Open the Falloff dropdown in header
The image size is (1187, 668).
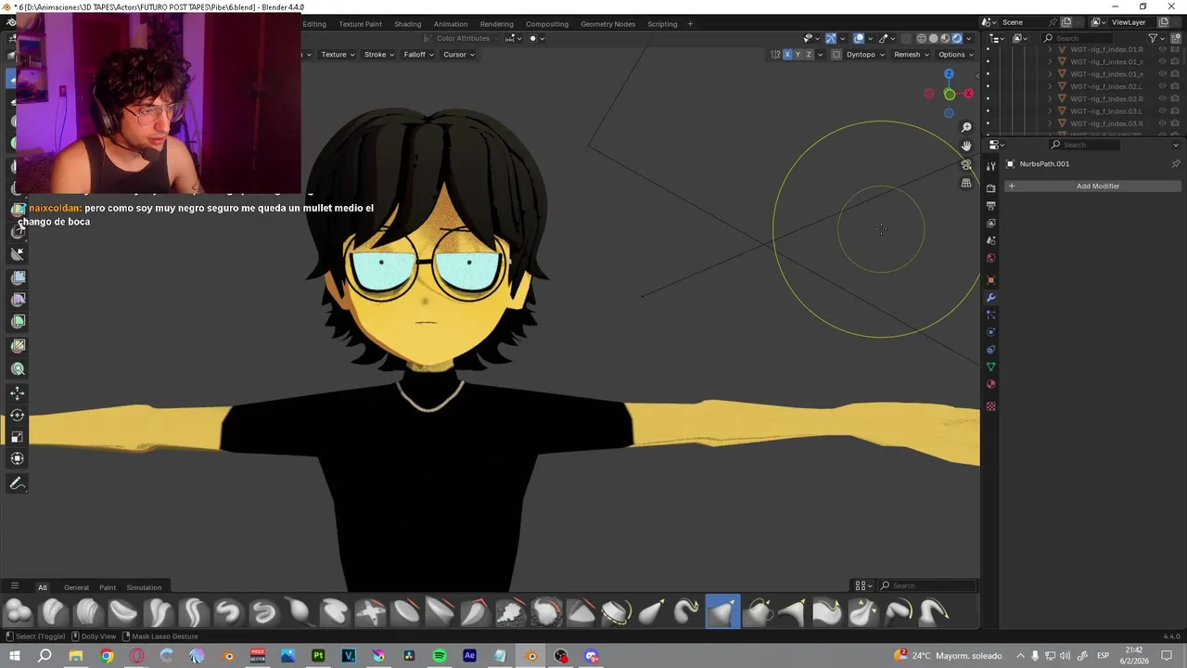click(x=419, y=55)
